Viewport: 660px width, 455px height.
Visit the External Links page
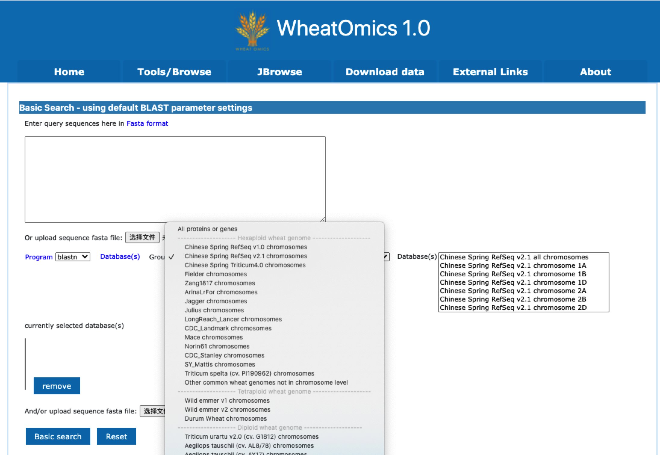pyautogui.click(x=490, y=72)
